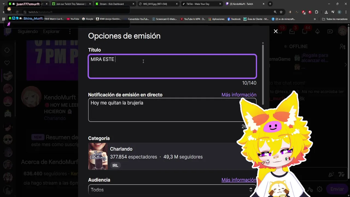Open the media control icon in toolbar
Image resolution: width=350 pixels, height=197 pixels.
pyautogui.click(x=333, y=12)
